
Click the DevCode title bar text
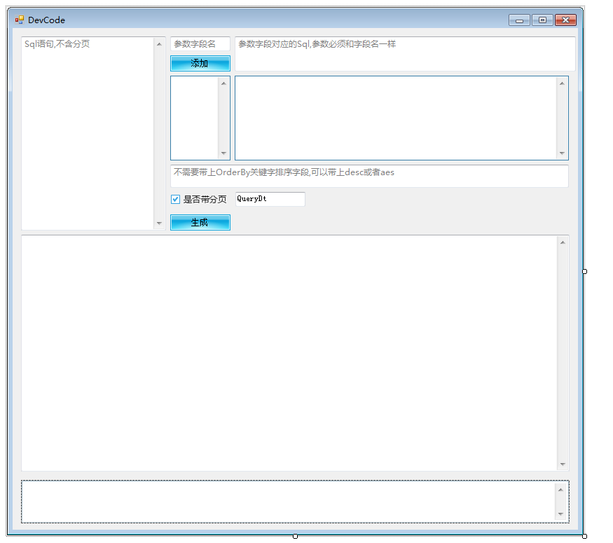(46, 20)
